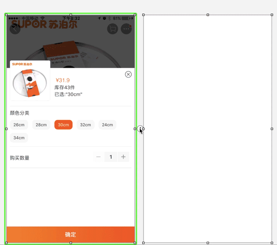
Task: Select the 26cm size option
Action: coord(19,125)
